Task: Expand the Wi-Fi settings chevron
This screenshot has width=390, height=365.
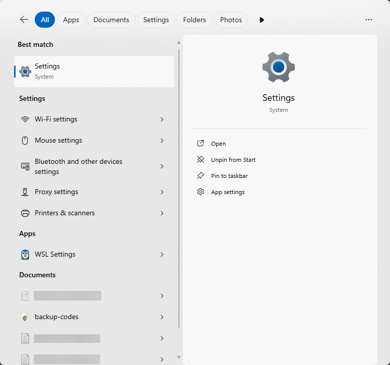Action: [162, 119]
